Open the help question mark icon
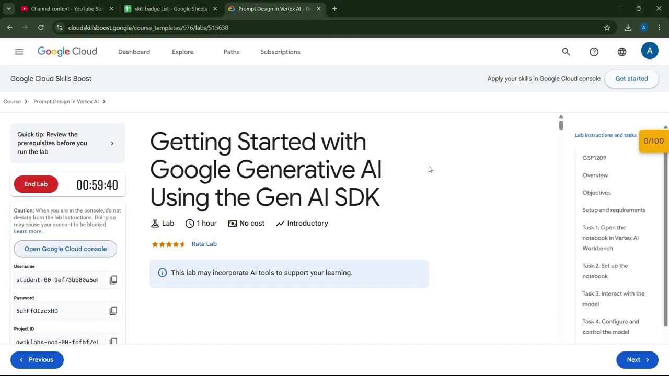Image resolution: width=669 pixels, height=376 pixels. pyautogui.click(x=594, y=52)
